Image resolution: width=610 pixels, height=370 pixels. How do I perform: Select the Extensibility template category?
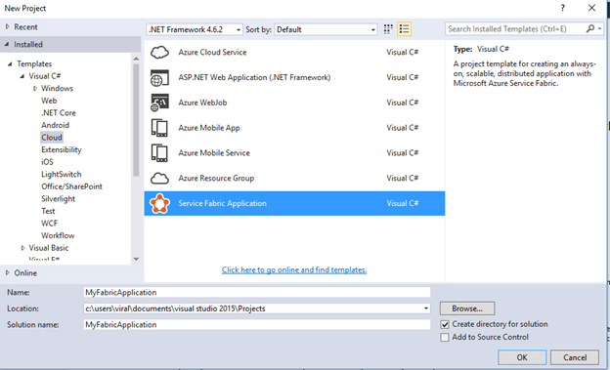point(61,150)
